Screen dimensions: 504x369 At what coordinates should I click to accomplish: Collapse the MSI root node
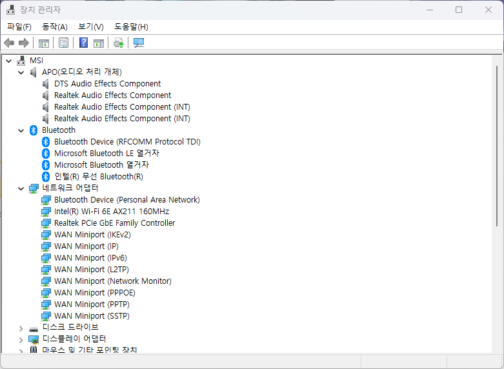pos(9,61)
